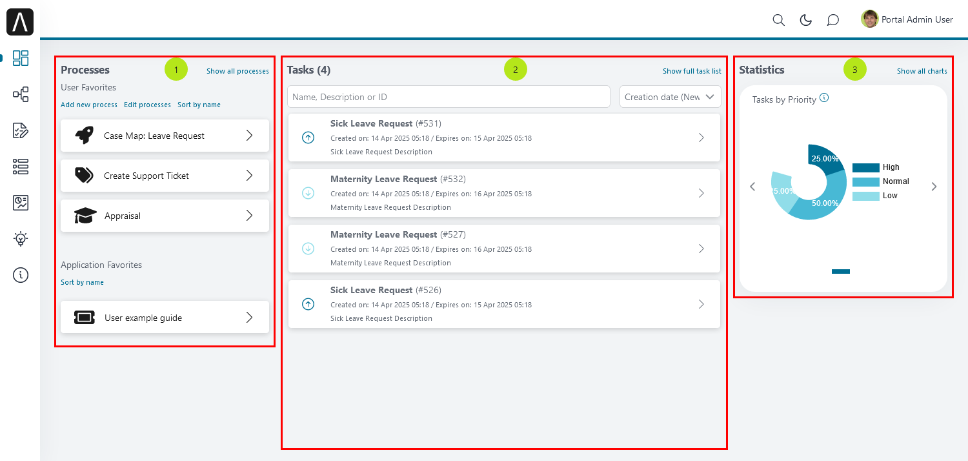The width and height of the screenshot is (968, 461).
Task: Click the info circle sidebar icon
Action: coord(21,275)
